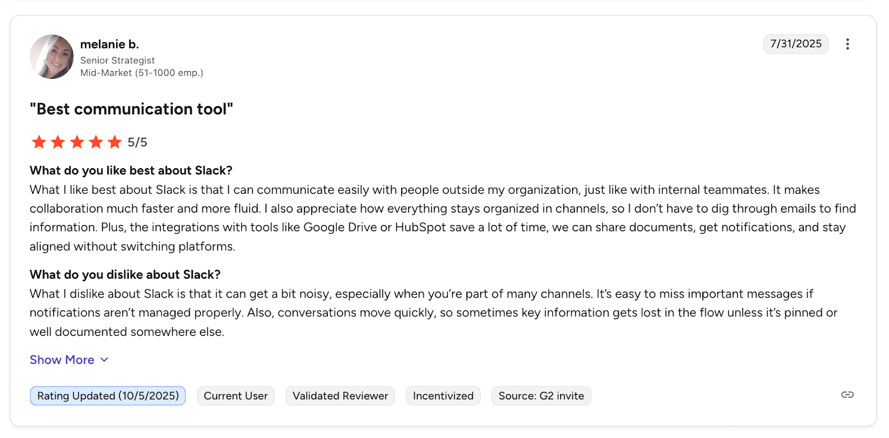Click the fourth rating star
The height and width of the screenshot is (438, 889).
[x=96, y=142]
